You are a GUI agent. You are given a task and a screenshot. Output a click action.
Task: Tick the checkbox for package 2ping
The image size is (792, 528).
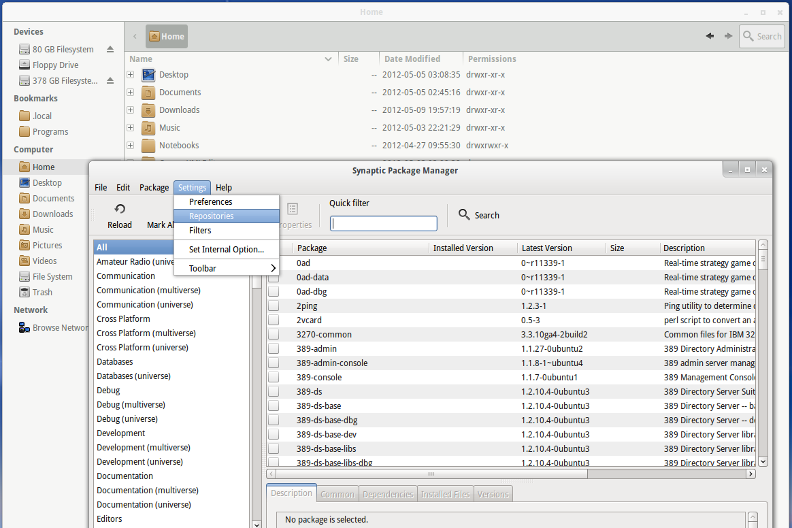(274, 306)
